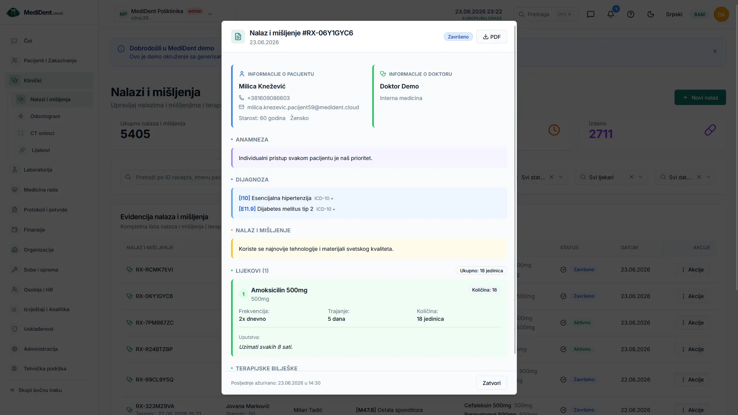This screenshot has width=738, height=415.
Task: Download the report as PDF
Action: [x=491, y=37]
